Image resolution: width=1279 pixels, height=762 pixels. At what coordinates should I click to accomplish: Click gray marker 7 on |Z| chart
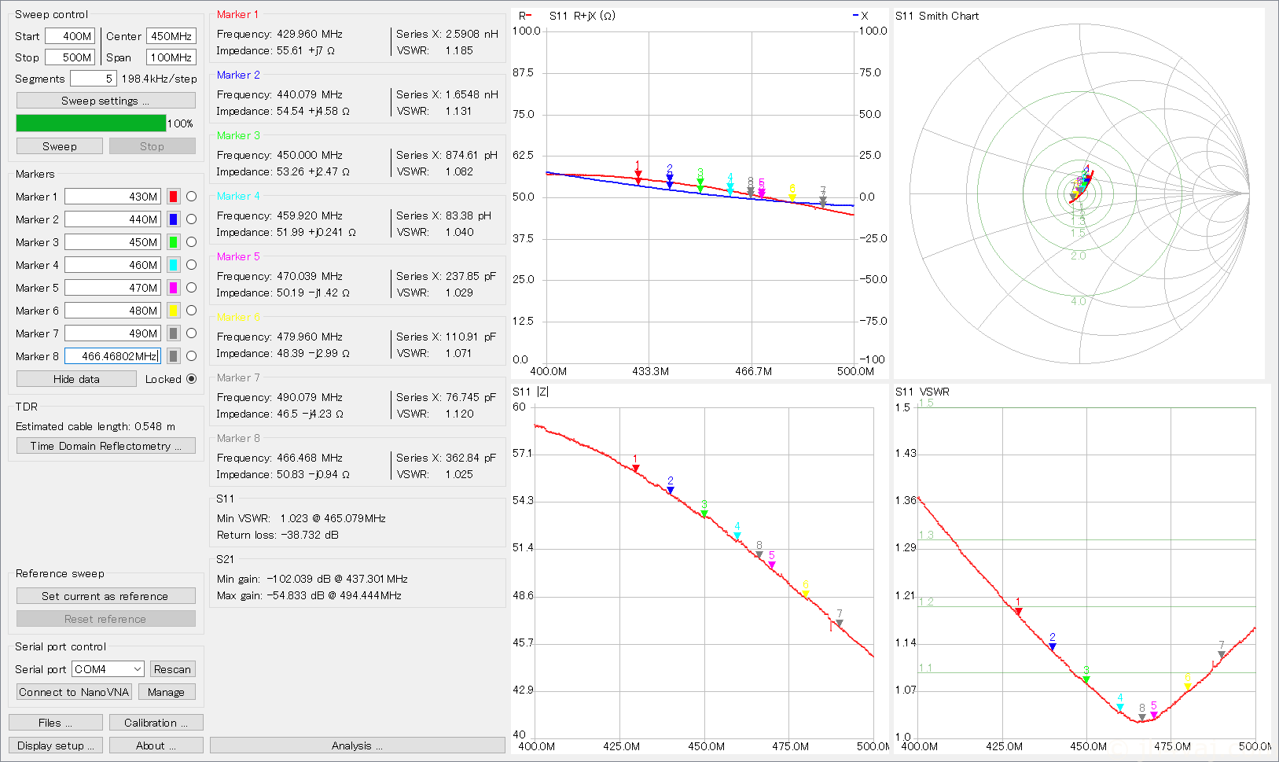(x=840, y=623)
